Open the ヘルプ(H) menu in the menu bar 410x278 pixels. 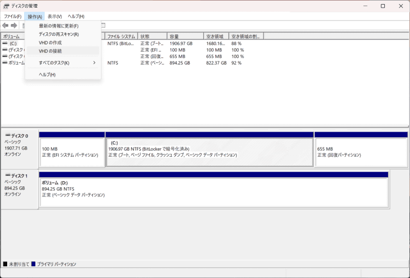[76, 16]
